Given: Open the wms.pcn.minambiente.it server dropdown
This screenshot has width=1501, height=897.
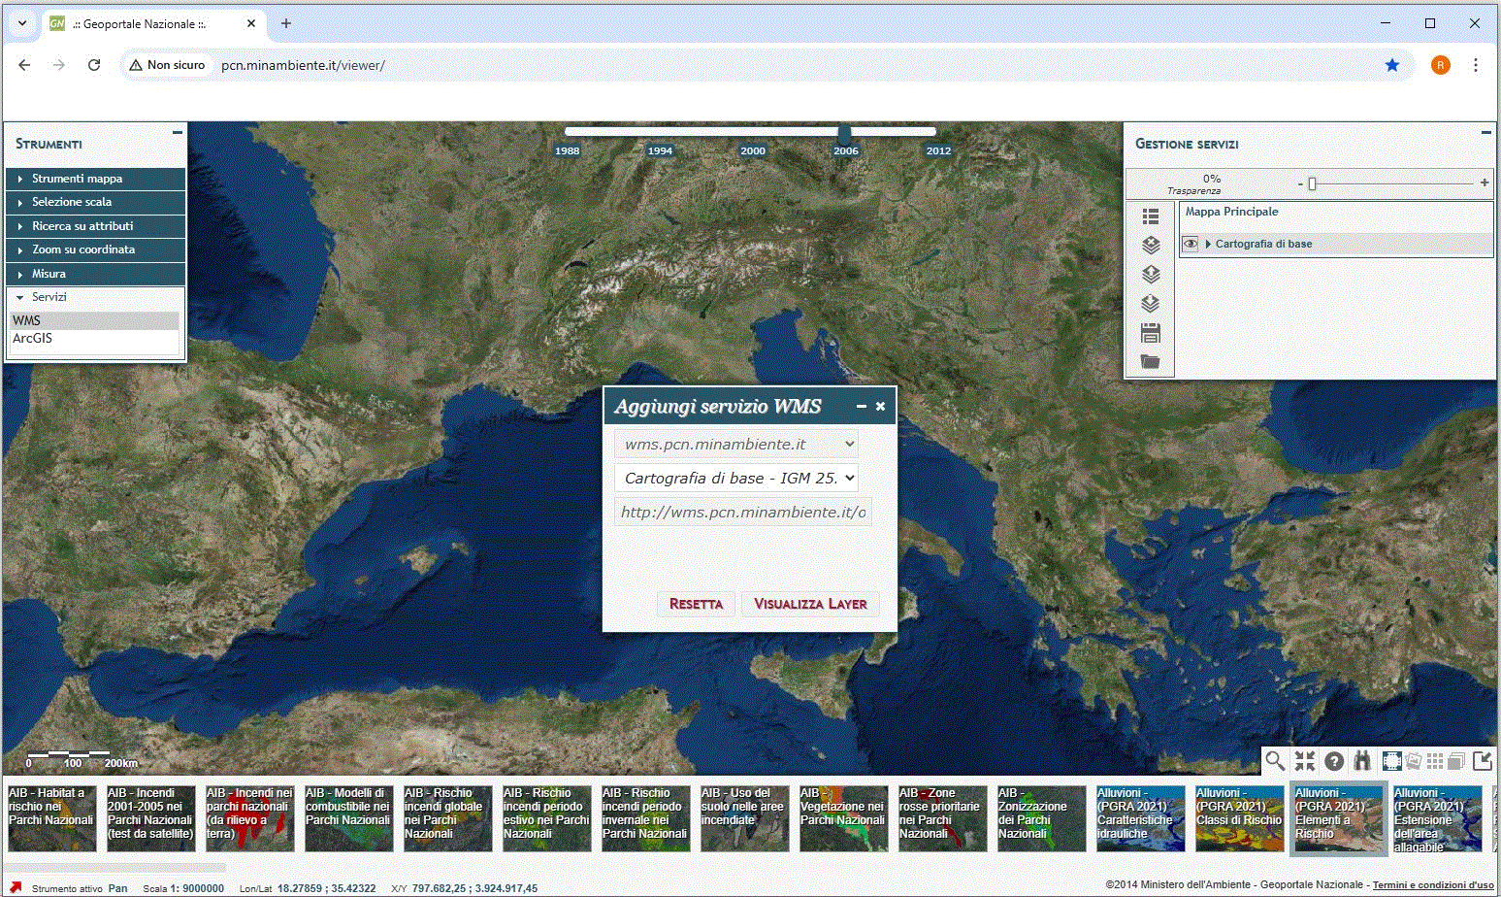Looking at the screenshot, I should (x=736, y=444).
